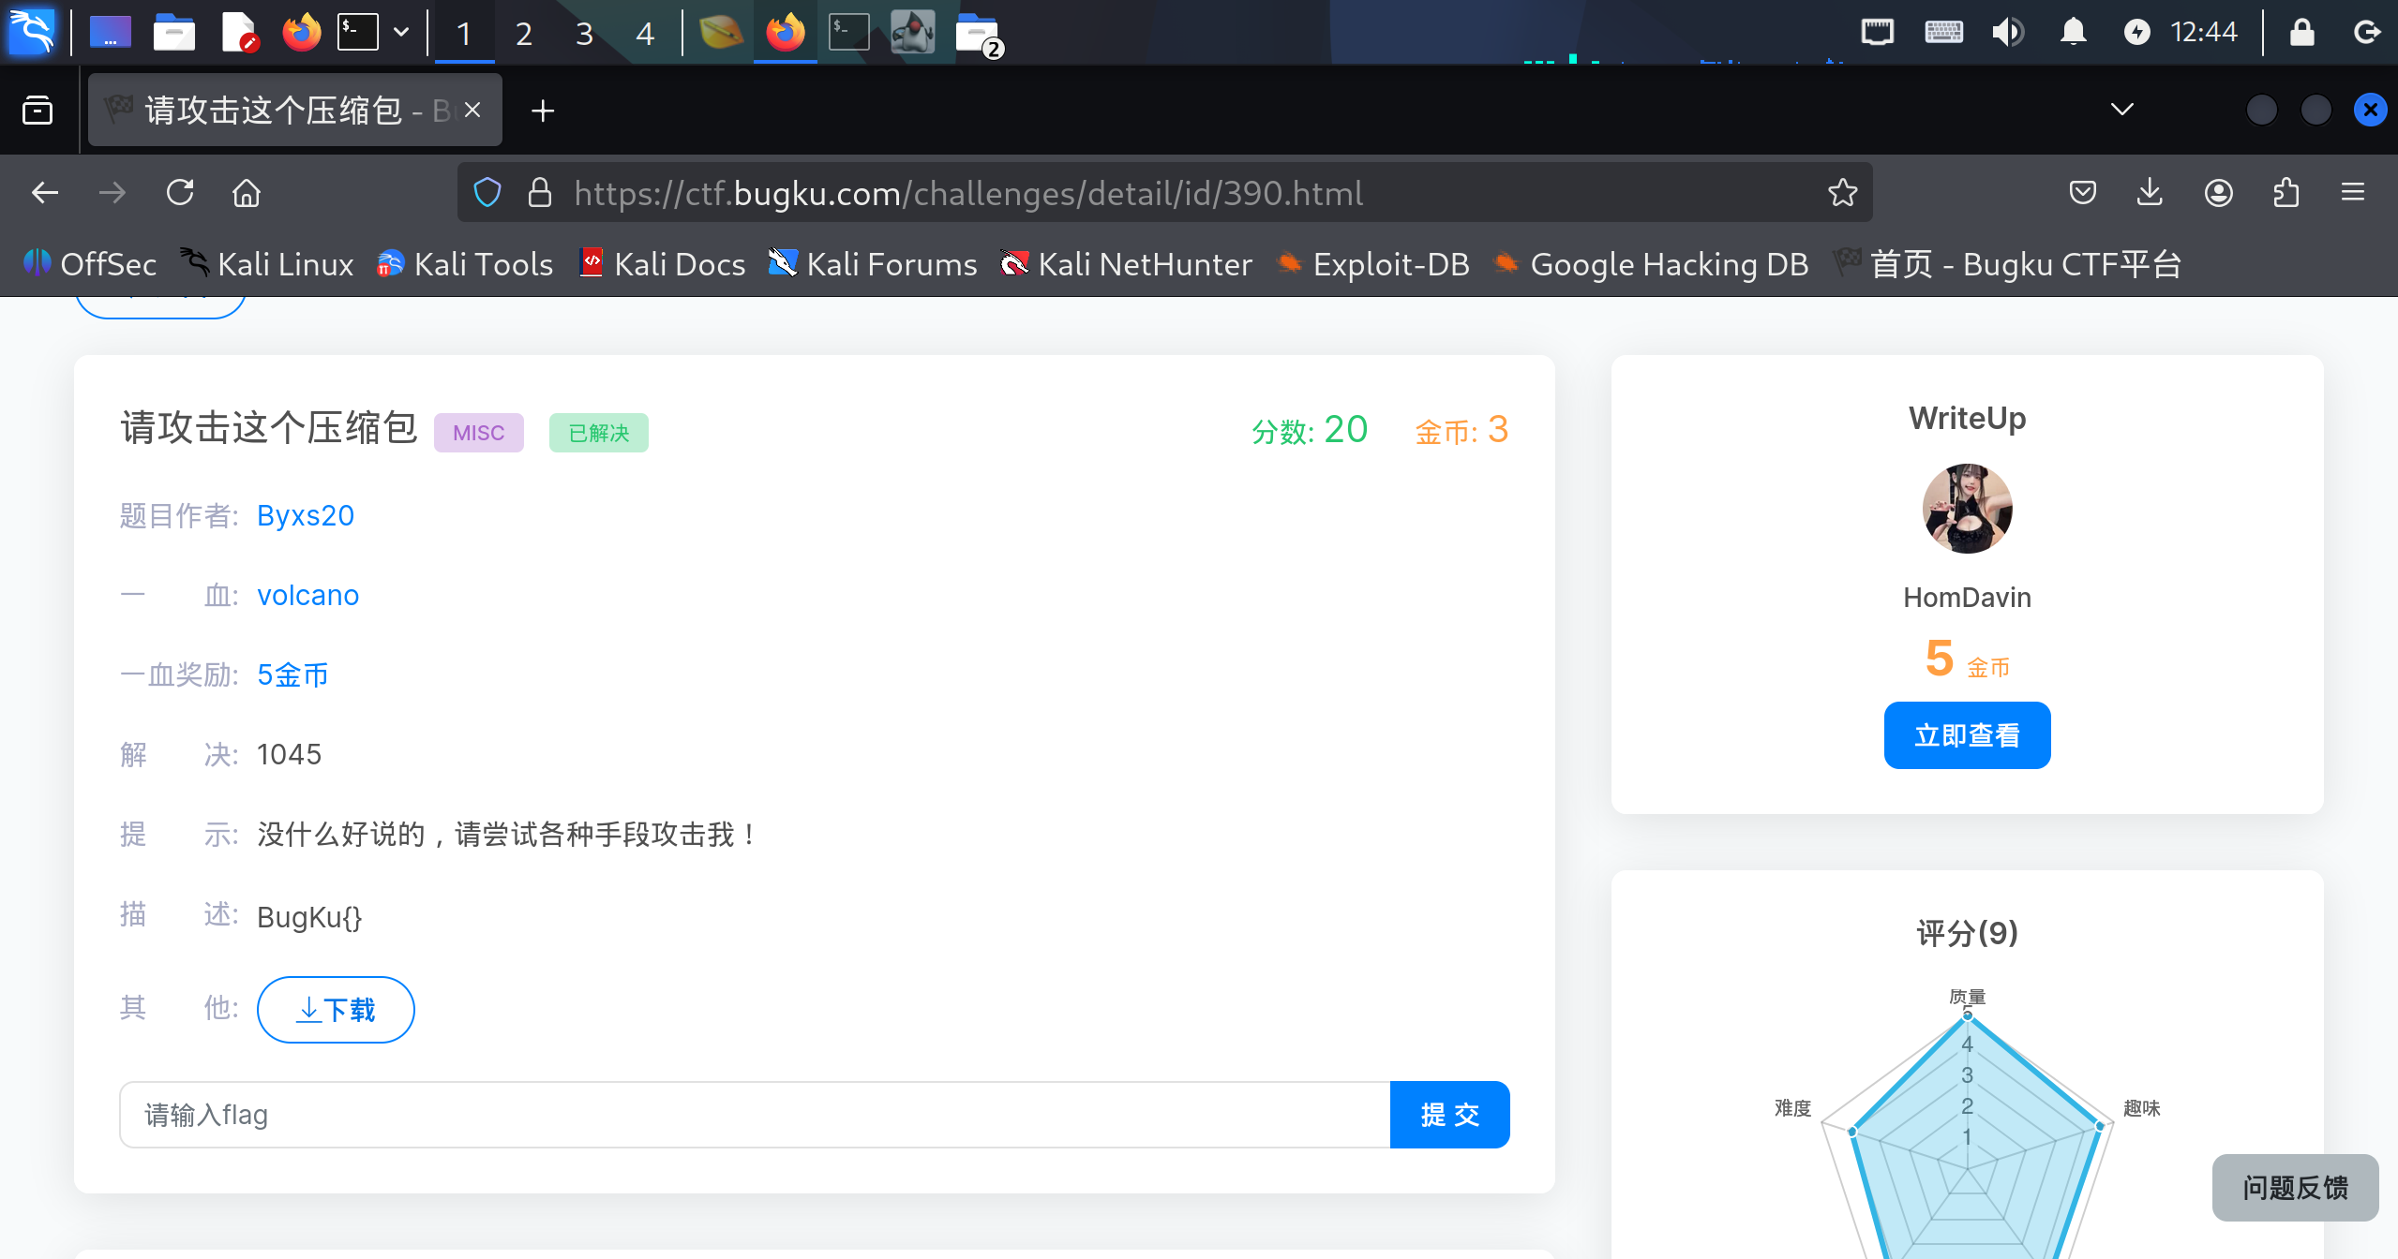
Task: Open author Byxs20 profile link
Action: tap(306, 516)
